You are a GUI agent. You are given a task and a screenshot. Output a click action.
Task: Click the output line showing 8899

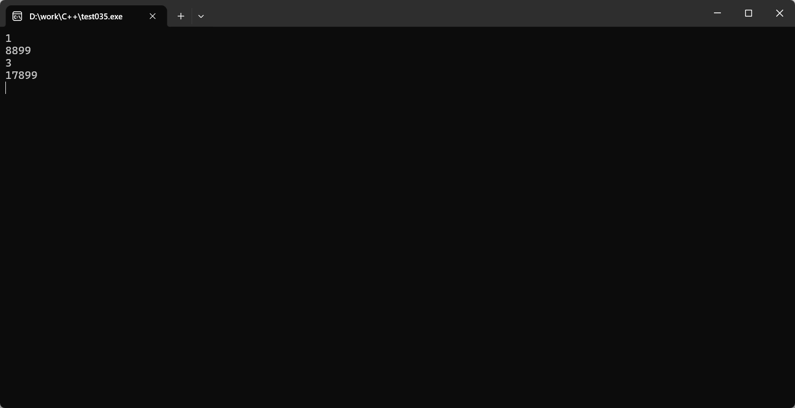(x=18, y=50)
